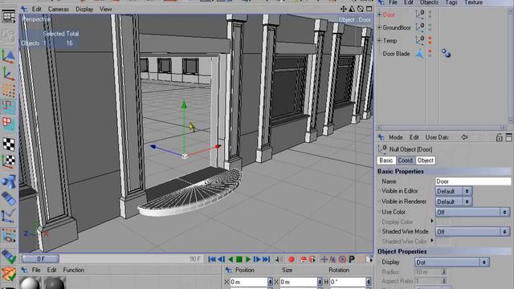Expand the Groundfloor object tree
This screenshot has width=514, height=289.
pyautogui.click(x=379, y=27)
